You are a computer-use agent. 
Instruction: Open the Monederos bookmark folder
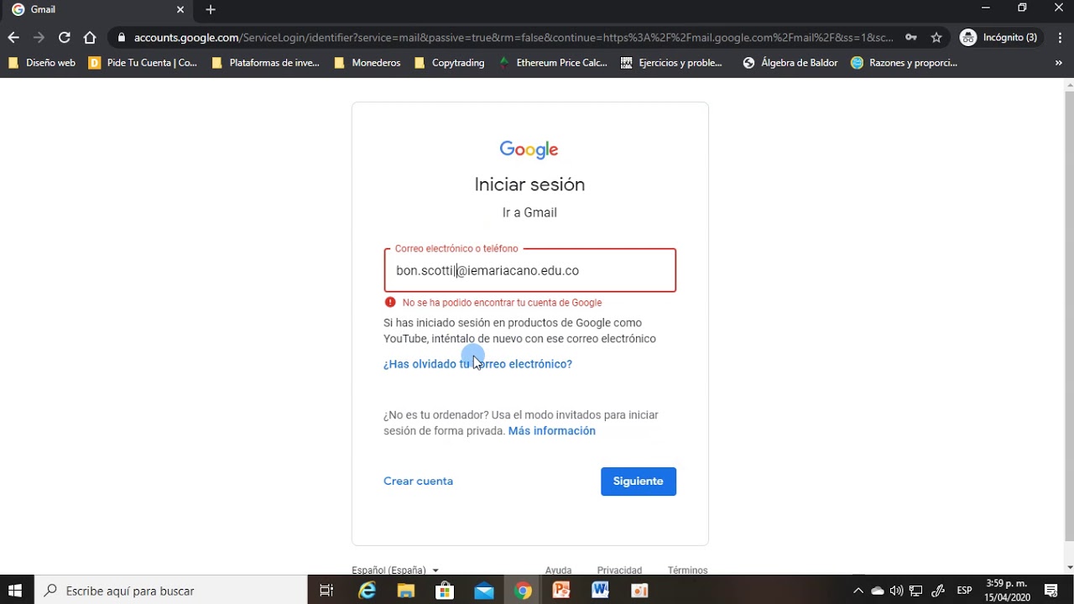[368, 63]
